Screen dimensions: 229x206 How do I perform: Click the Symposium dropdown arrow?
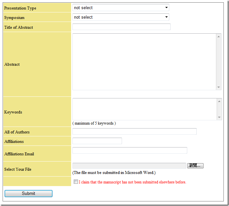coord(166,17)
